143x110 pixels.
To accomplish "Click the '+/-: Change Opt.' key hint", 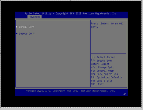I will (102, 67).
